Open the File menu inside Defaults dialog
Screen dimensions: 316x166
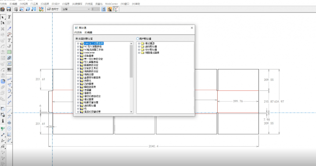[x=78, y=32]
